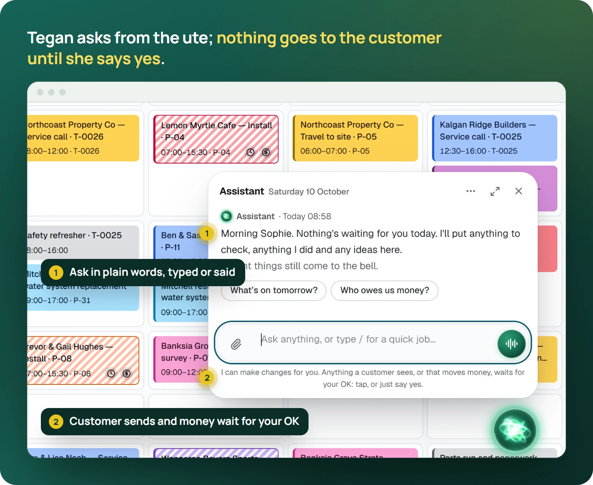Attach a file with the paperclip icon

[x=236, y=344]
